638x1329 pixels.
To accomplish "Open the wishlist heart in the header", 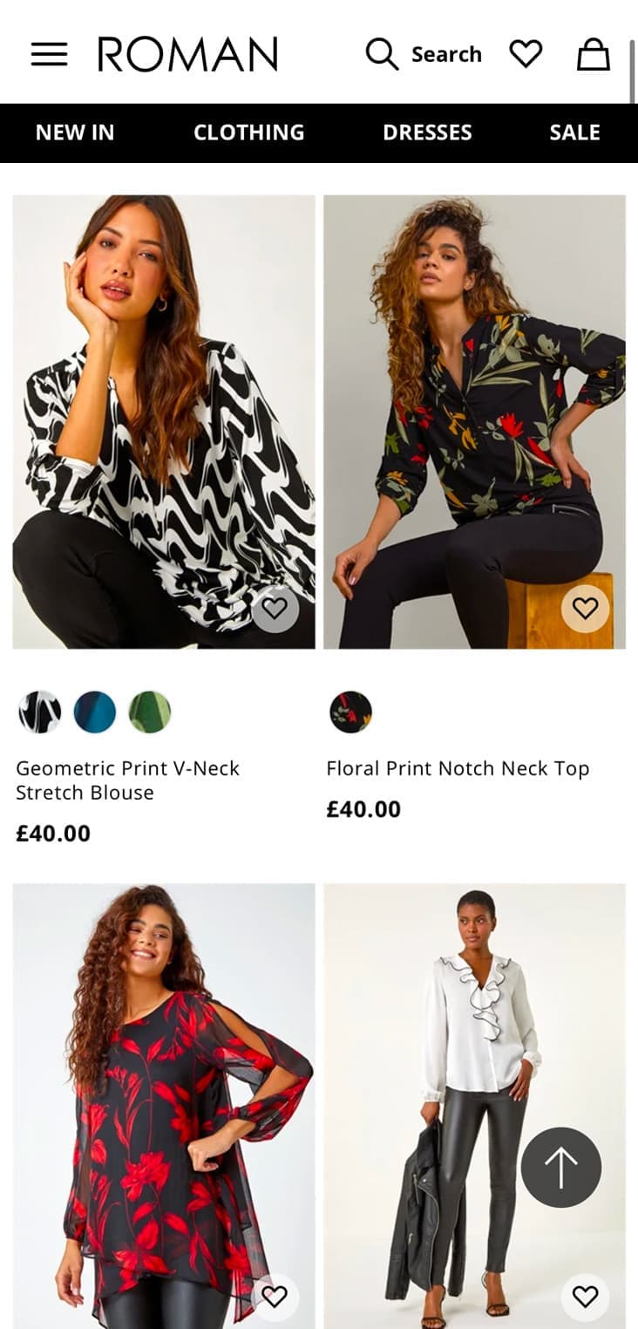I will 526,54.
